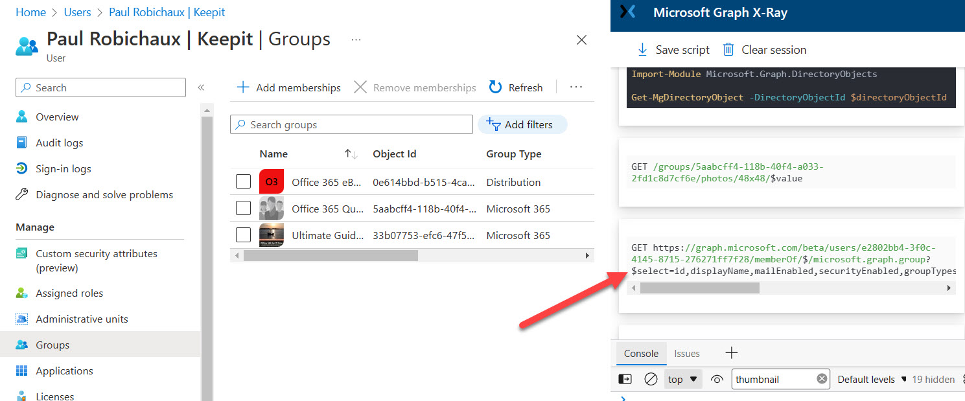Switch to the Issues tab
Screen dimensions: 965x401
(687, 354)
